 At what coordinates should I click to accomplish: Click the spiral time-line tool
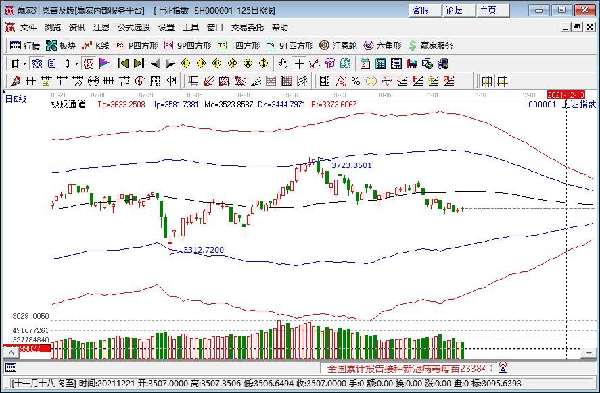78,81
